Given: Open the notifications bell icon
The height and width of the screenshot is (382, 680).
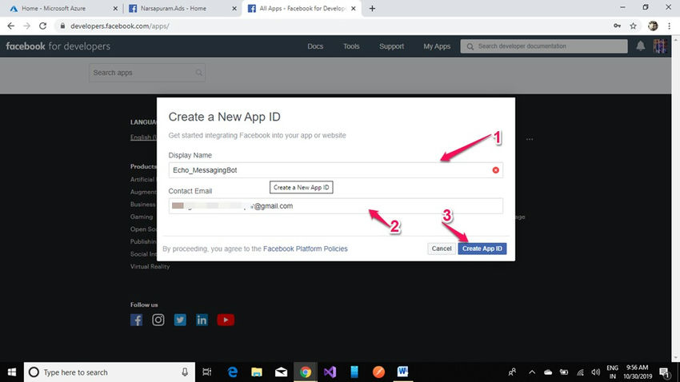Looking at the screenshot, I should coord(641,46).
